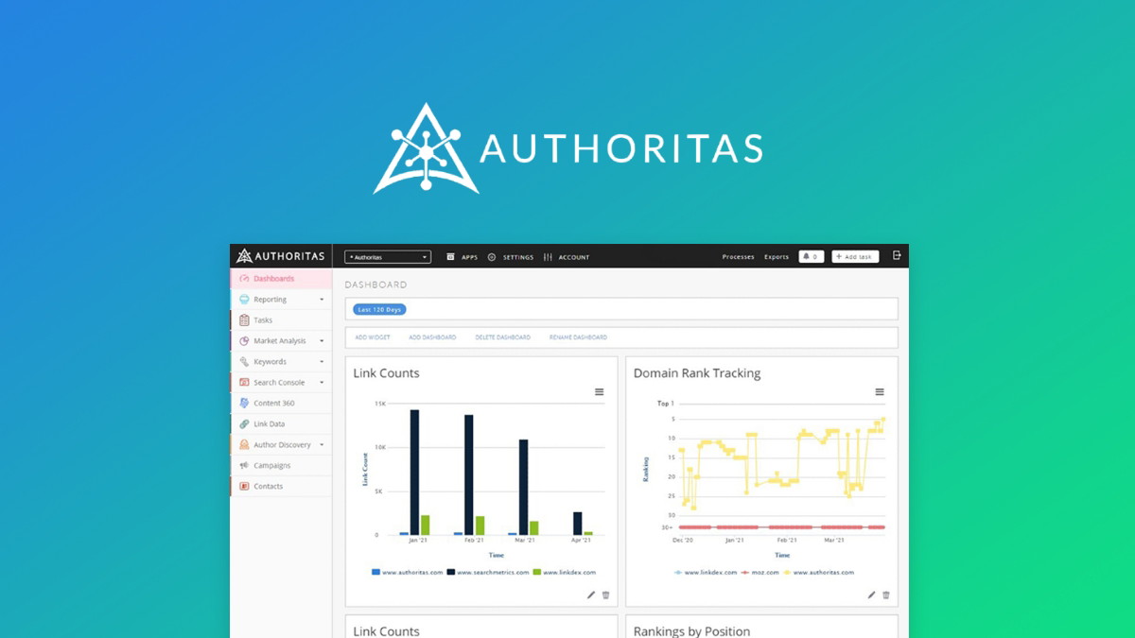Click ADD DASHBOARD
1135x638 pixels.
[432, 337]
